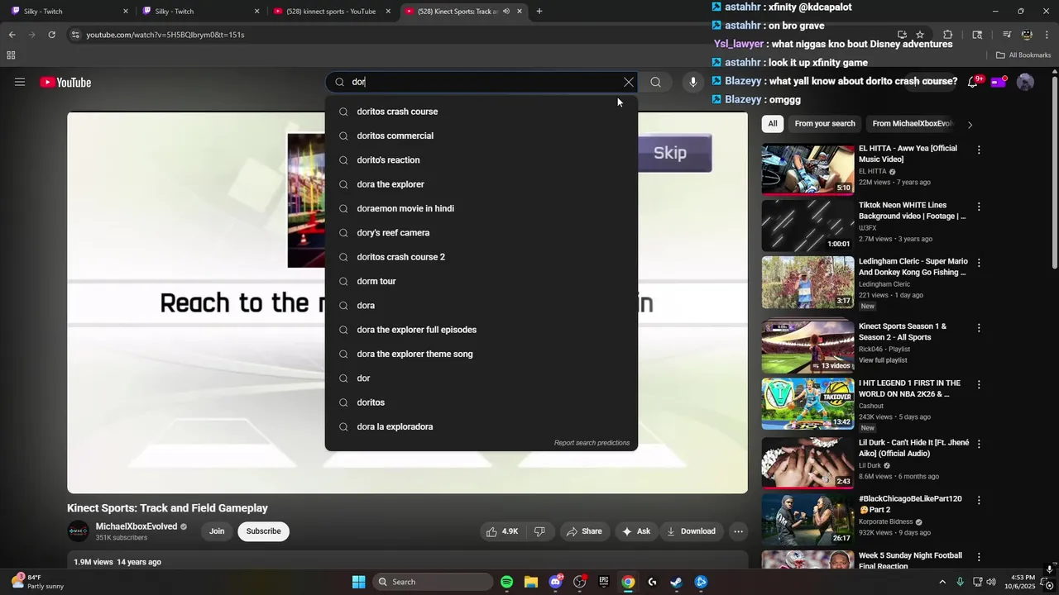The height and width of the screenshot is (595, 1059).
Task: Open Spotify from the taskbar
Action: [506, 582]
